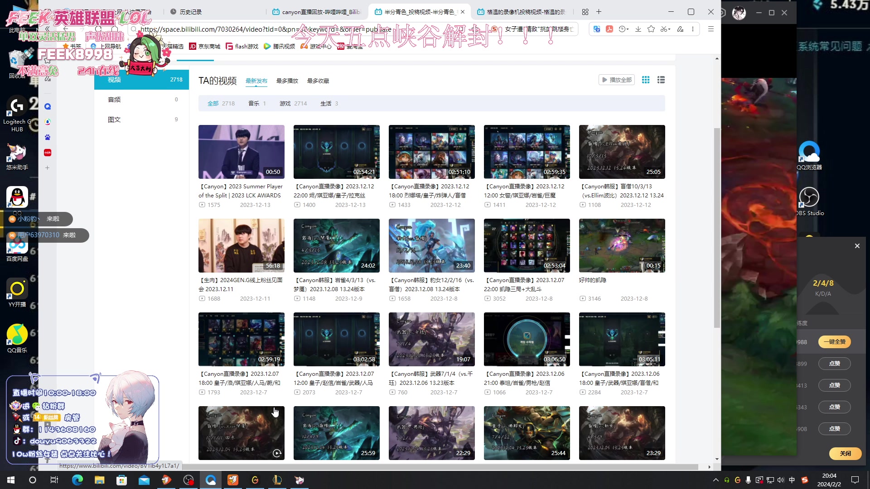Close the K/D/A popup with the X
Screen dimensions: 870x489
(x=857, y=246)
